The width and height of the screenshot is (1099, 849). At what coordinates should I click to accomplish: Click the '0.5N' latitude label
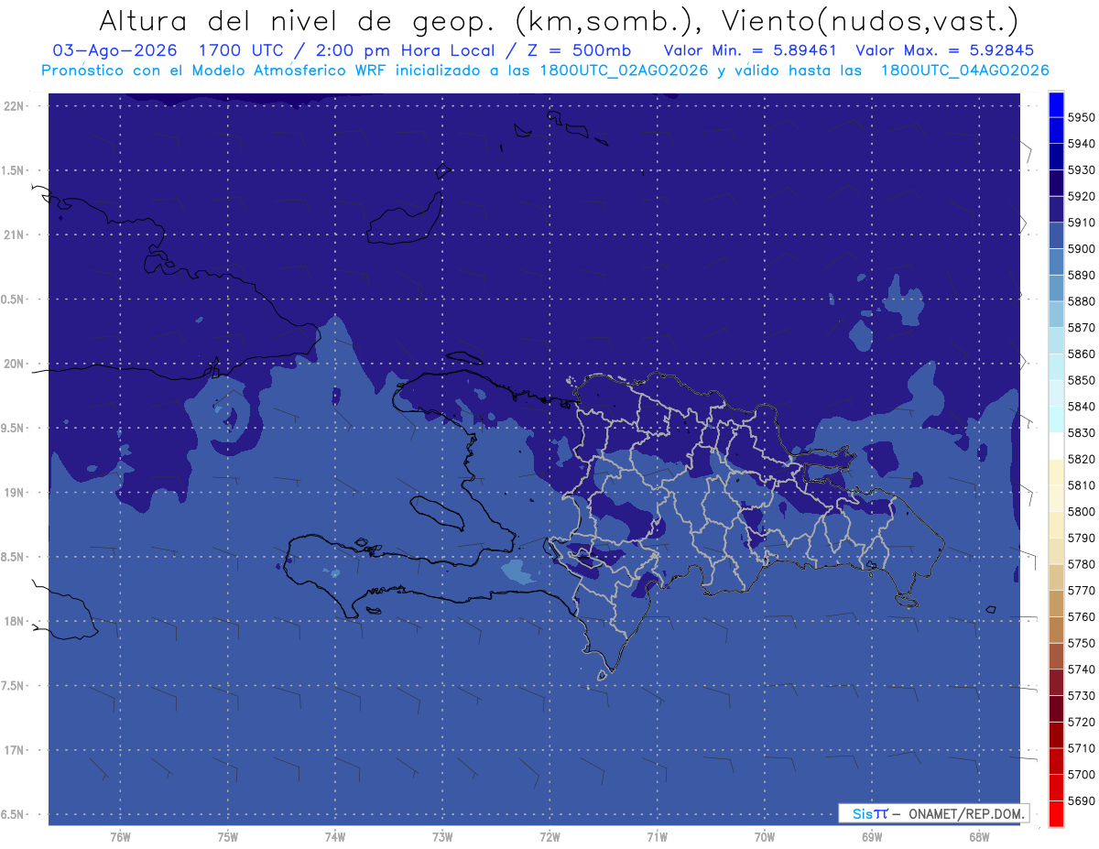coord(14,299)
